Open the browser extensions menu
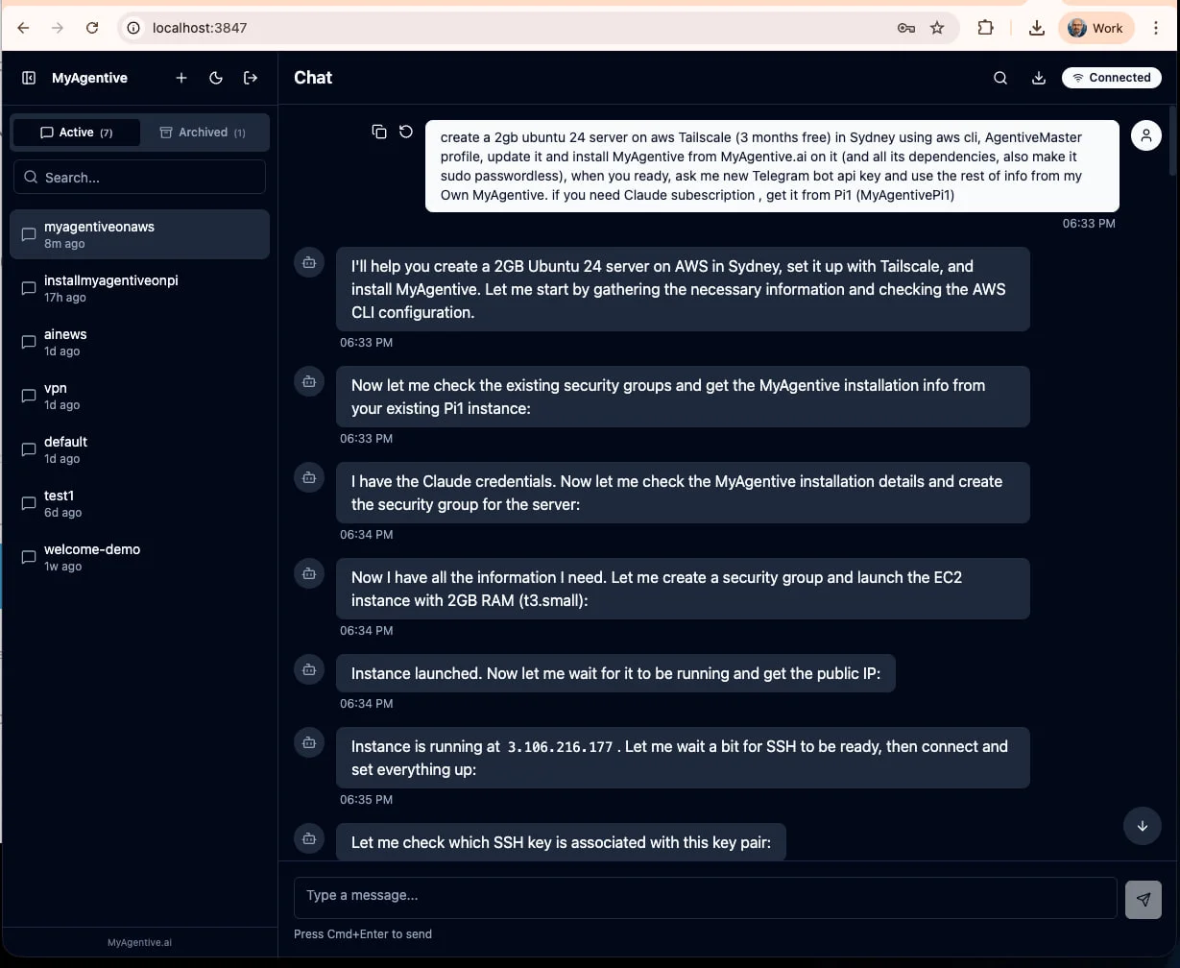This screenshot has height=968, width=1180. click(x=986, y=28)
